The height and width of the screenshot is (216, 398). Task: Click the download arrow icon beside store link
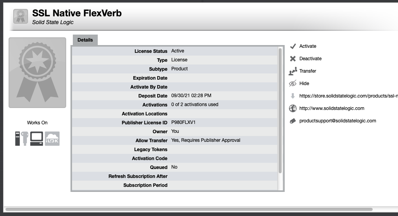(293, 96)
